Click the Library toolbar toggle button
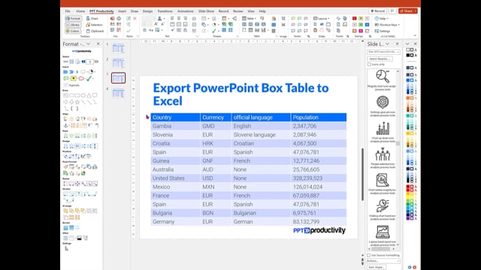This screenshot has height=270, width=481. click(73, 25)
